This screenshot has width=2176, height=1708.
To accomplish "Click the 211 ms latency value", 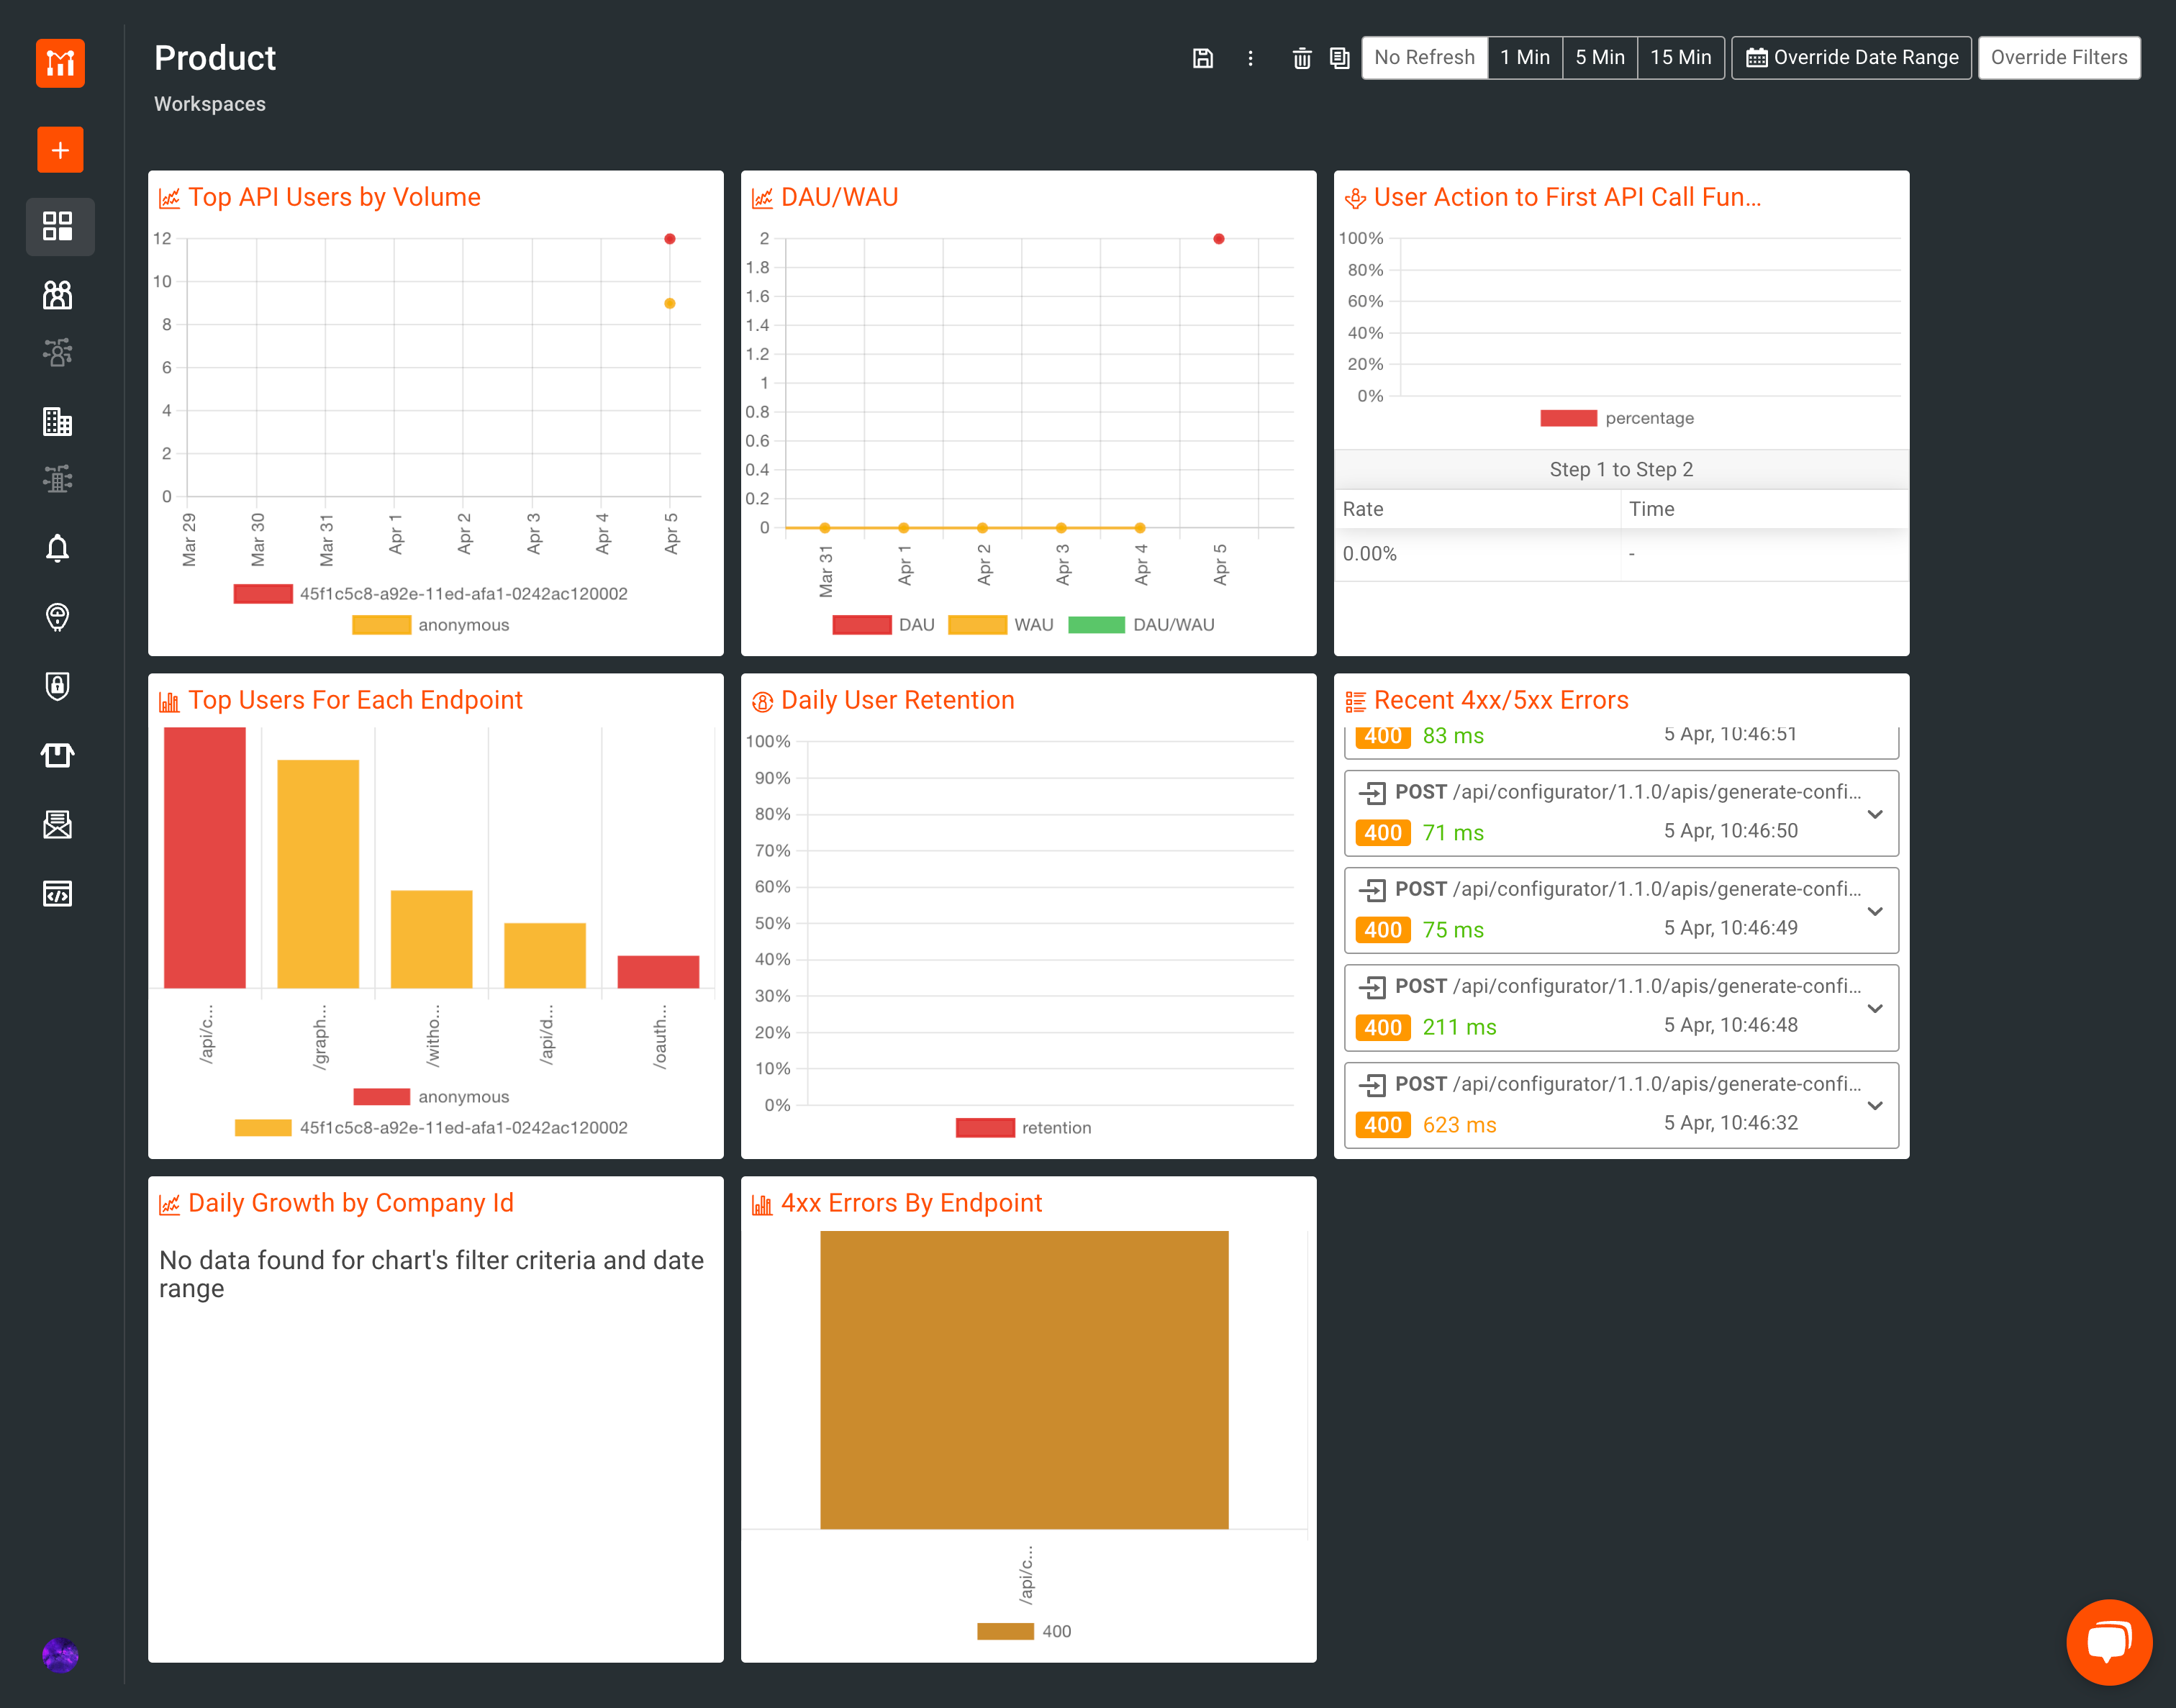I will (1459, 1027).
